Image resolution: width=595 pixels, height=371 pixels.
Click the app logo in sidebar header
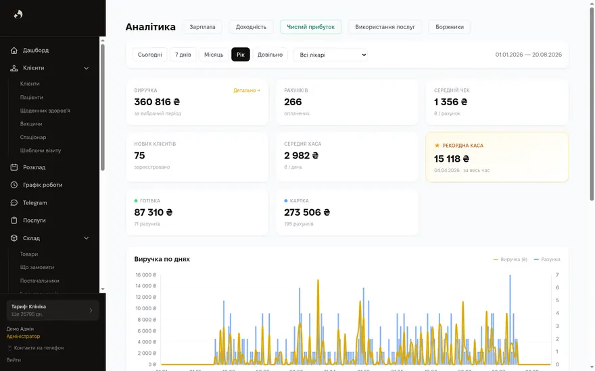click(x=18, y=14)
